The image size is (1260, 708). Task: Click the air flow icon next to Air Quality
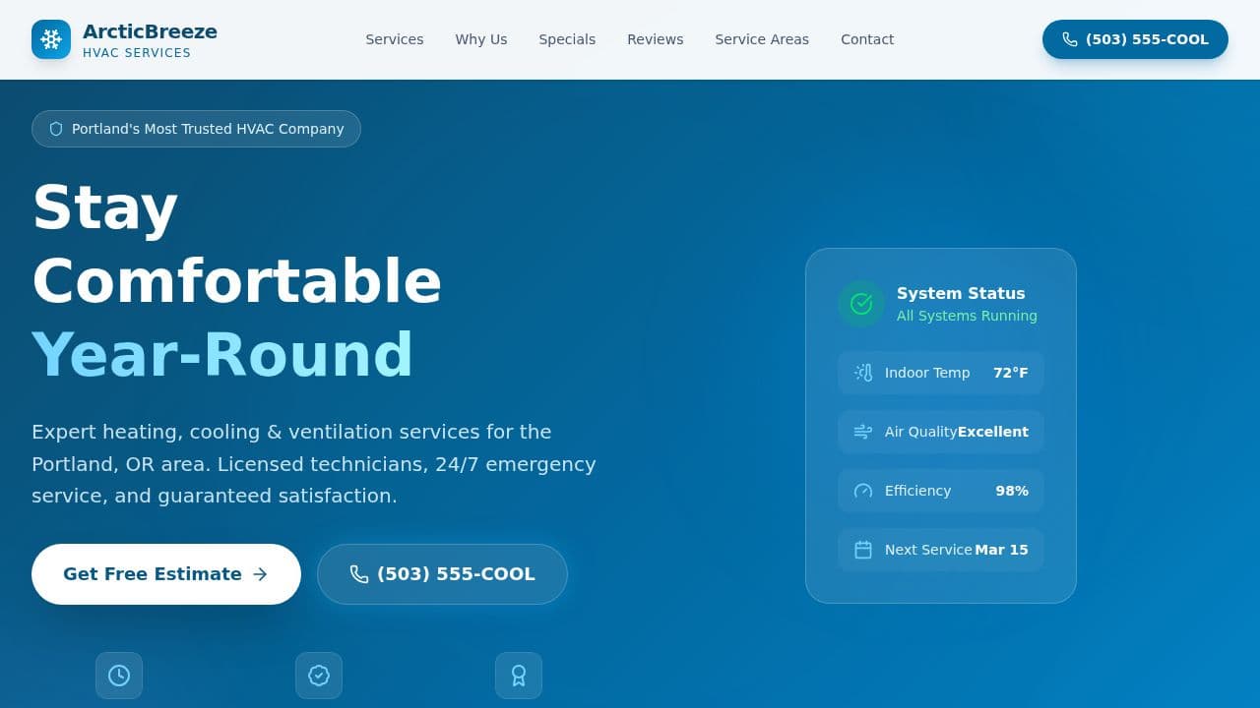[862, 432]
